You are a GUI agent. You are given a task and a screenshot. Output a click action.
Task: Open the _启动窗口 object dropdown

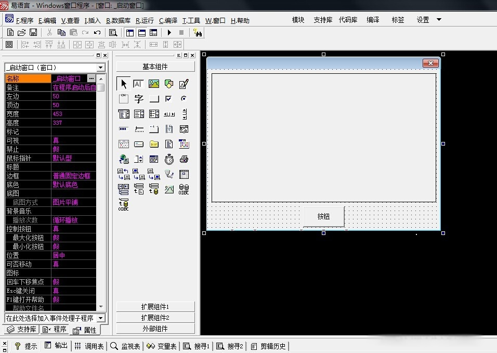coord(101,68)
